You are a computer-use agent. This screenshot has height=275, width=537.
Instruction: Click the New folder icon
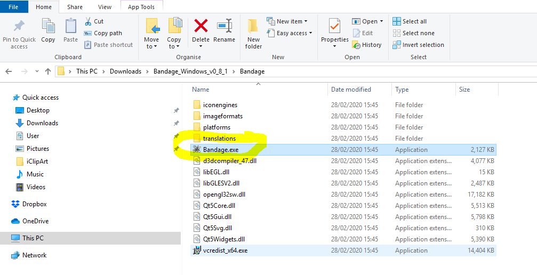click(253, 27)
